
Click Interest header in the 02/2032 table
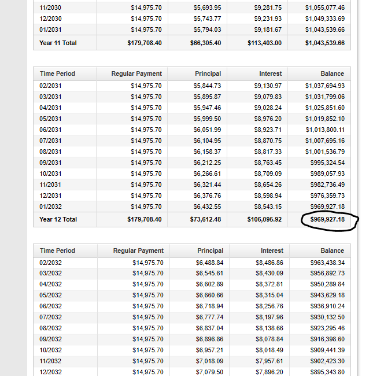click(x=272, y=250)
